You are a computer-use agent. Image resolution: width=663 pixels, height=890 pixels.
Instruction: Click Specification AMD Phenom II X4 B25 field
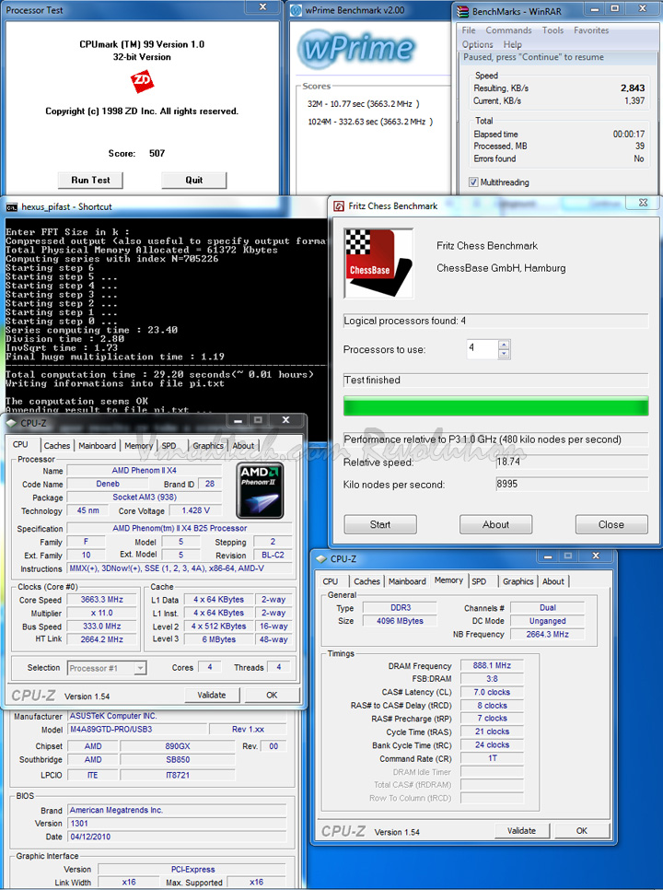pyautogui.click(x=180, y=528)
